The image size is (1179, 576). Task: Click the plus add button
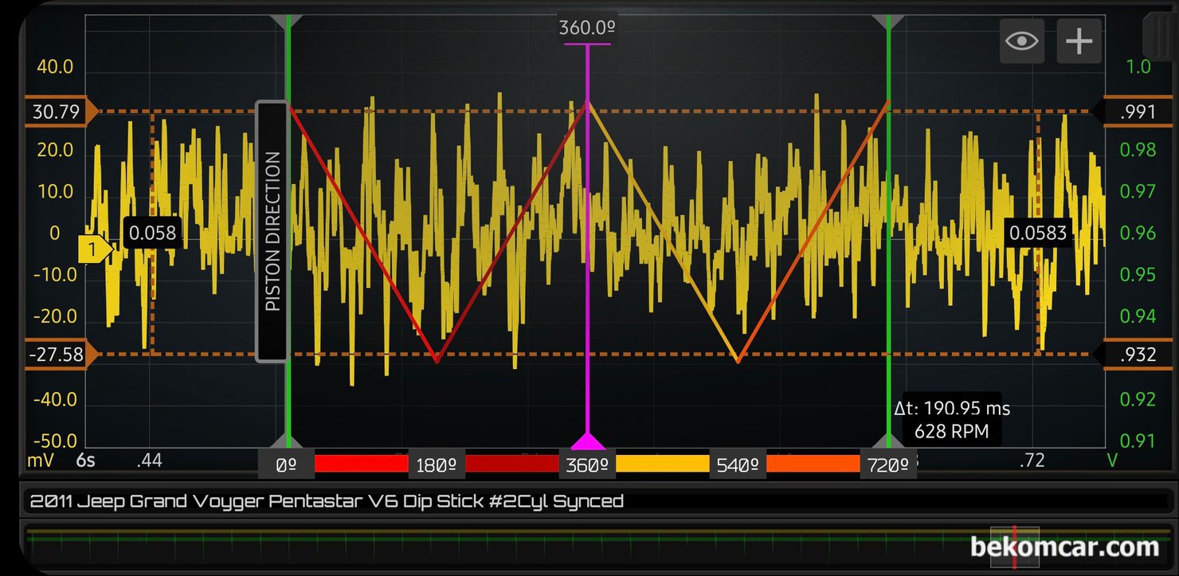pos(1079,41)
